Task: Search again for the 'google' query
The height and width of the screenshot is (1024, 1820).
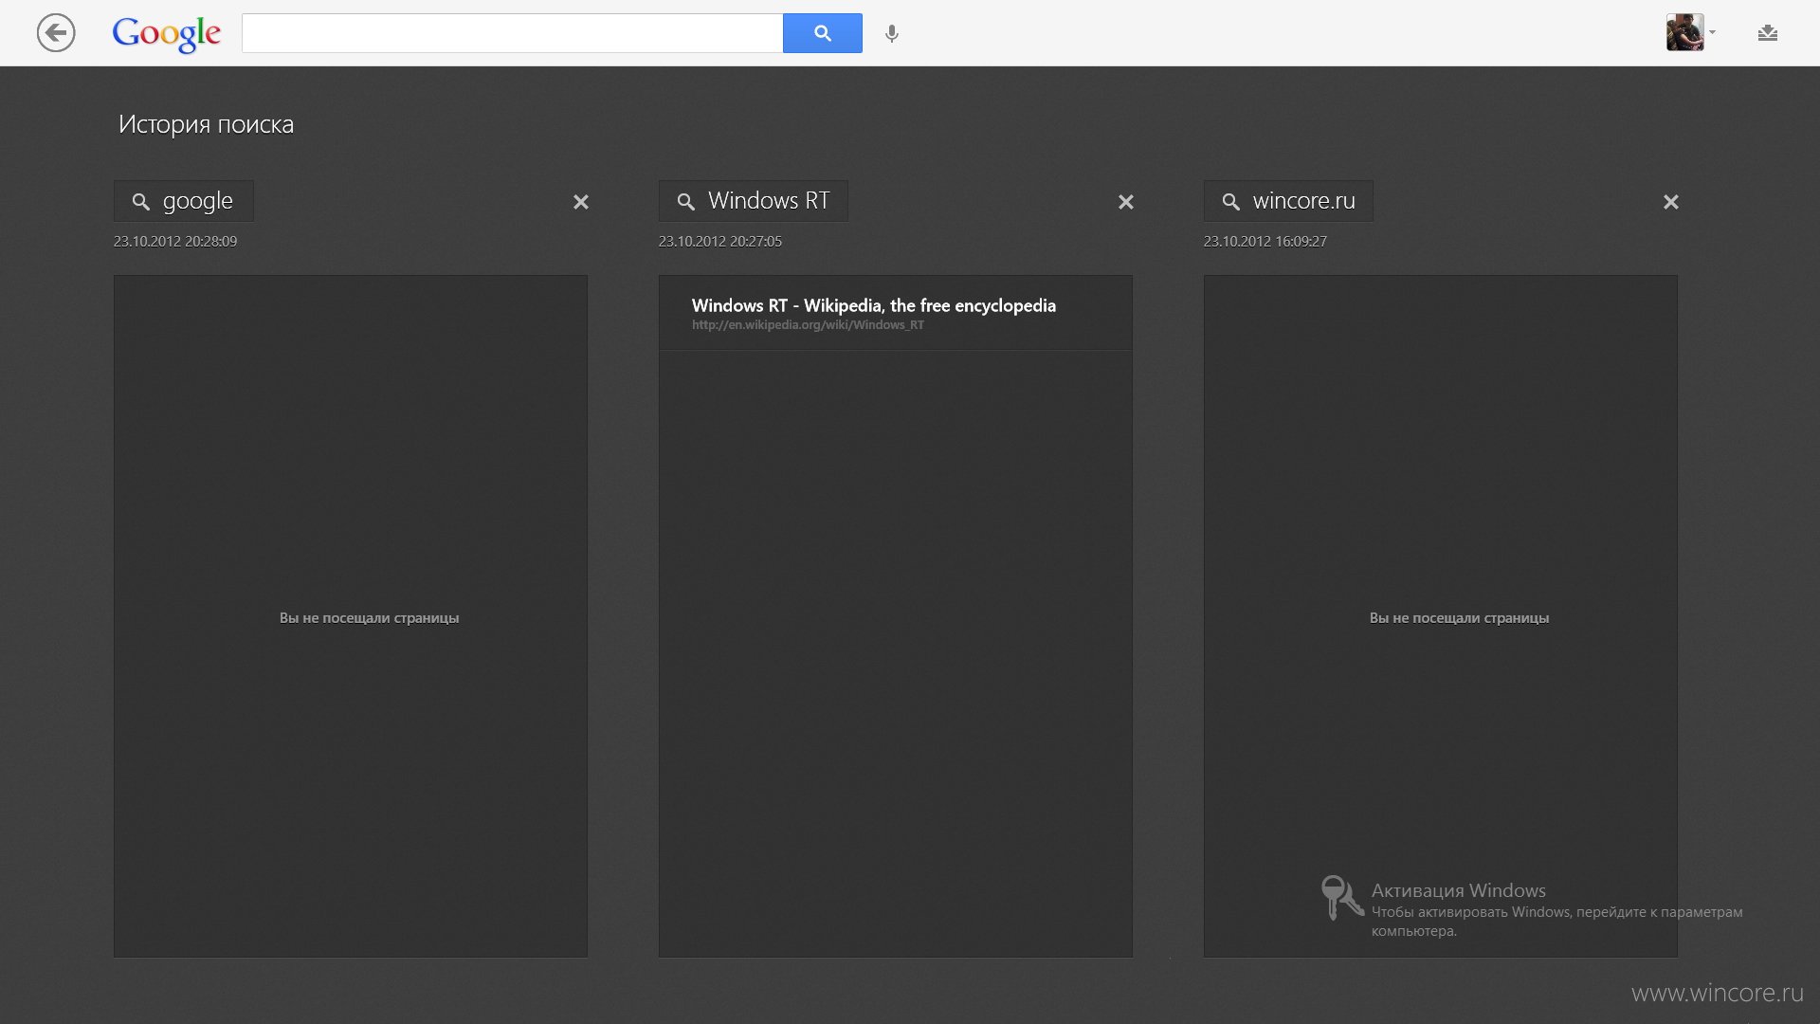Action: (x=184, y=201)
